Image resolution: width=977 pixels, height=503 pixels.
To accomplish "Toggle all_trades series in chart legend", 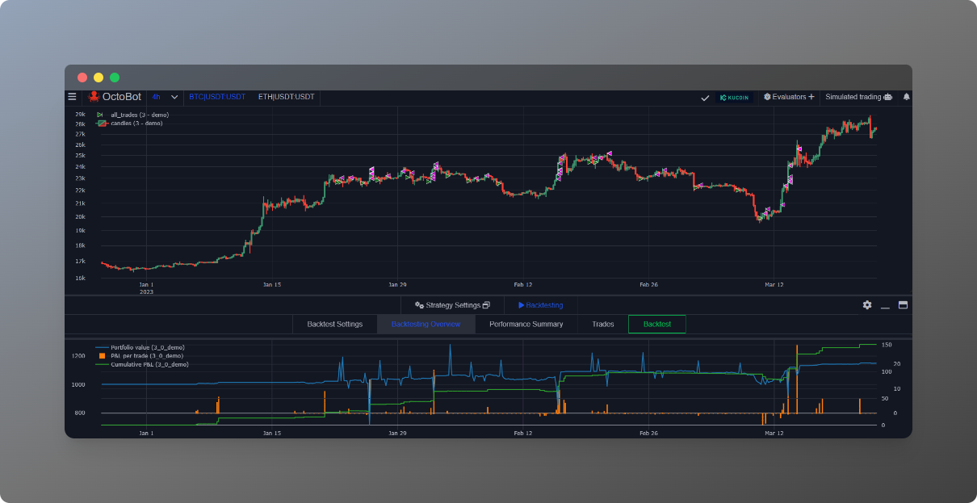I will [x=133, y=115].
